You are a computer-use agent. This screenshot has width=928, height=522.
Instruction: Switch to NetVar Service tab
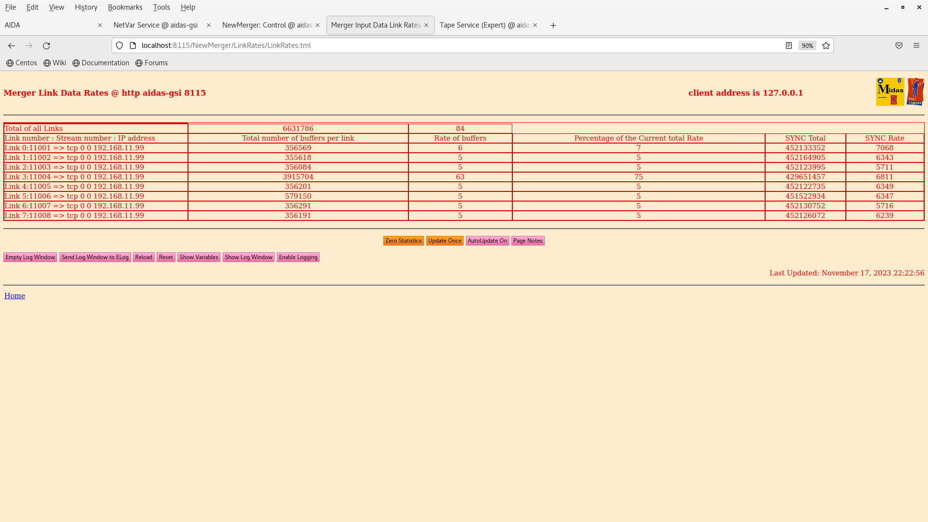pyautogui.click(x=156, y=25)
